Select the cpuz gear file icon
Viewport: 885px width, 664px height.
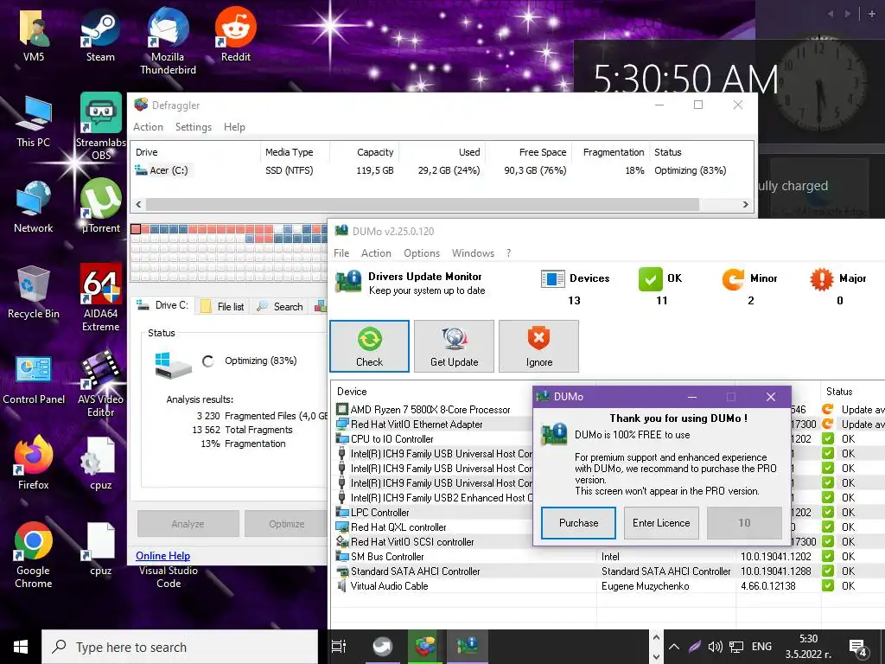click(100, 463)
